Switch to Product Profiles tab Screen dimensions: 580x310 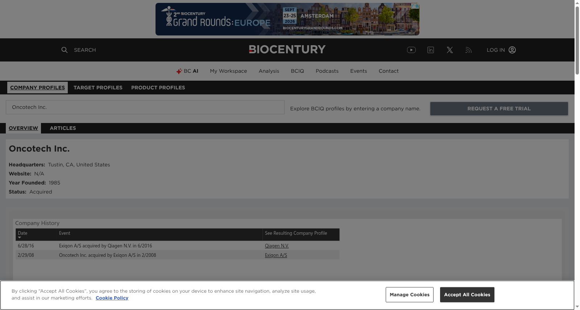(158, 88)
